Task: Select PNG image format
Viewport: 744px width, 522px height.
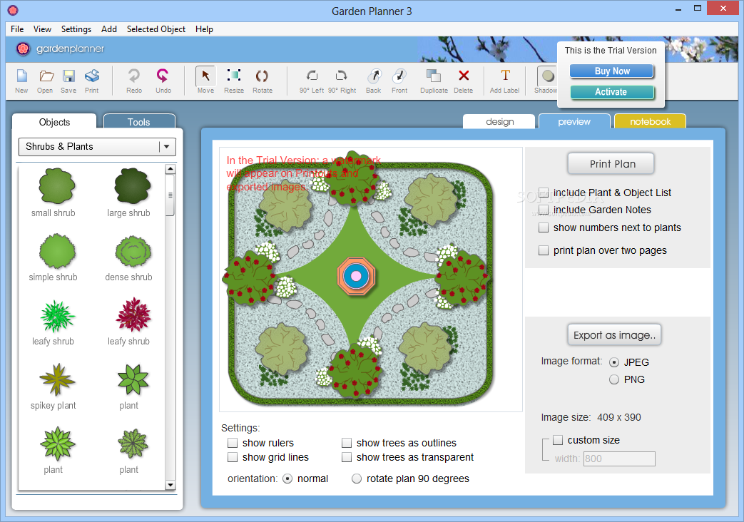Action: pyautogui.click(x=614, y=379)
